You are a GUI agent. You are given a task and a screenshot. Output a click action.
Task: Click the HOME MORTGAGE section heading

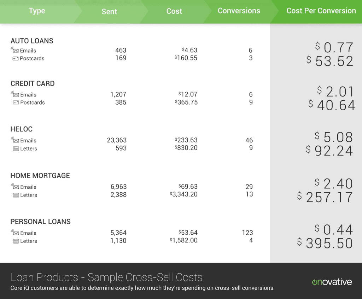click(40, 175)
